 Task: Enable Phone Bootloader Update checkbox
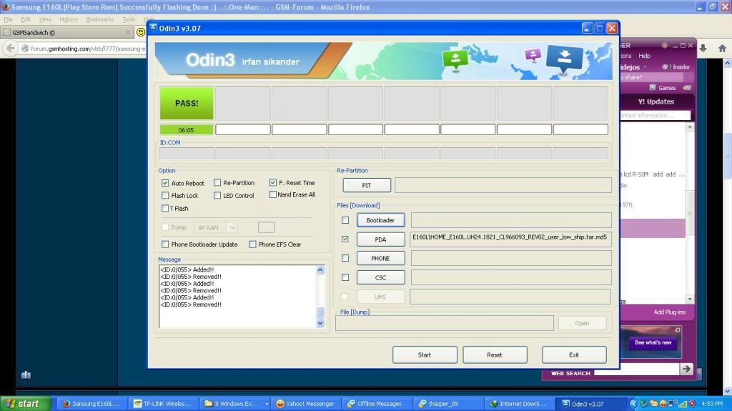165,244
